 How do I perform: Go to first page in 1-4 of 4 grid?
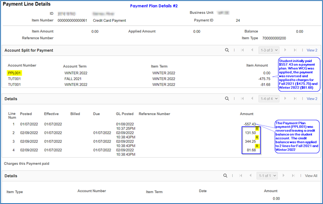(242, 99)
